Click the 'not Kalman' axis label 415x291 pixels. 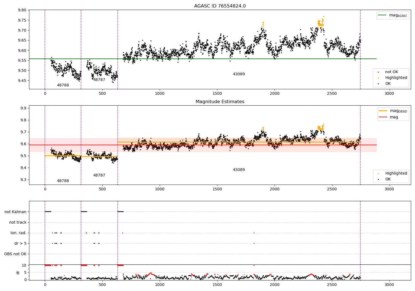(15, 212)
